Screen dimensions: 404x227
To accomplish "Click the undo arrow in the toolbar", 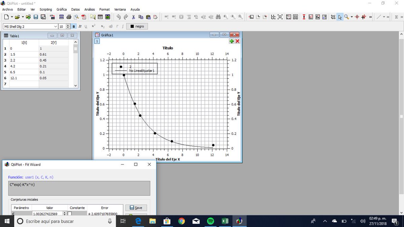I will click(x=119, y=17).
